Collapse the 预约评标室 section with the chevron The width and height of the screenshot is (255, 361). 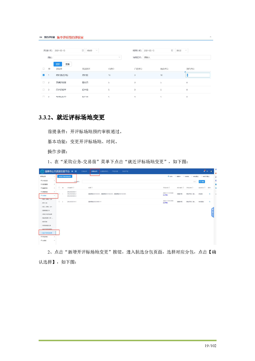[211, 37]
